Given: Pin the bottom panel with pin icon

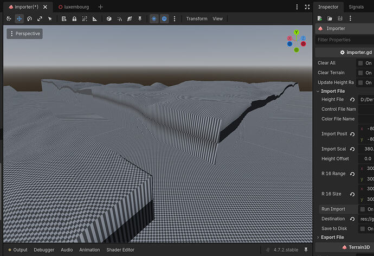Looking at the screenshot, I should tap(306, 249).
